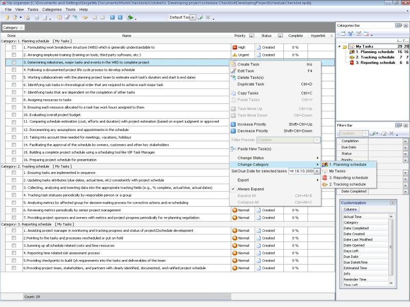Toggle the 'Always Expand' option in context menu
This screenshot has width=410, height=307.
point(251,189)
